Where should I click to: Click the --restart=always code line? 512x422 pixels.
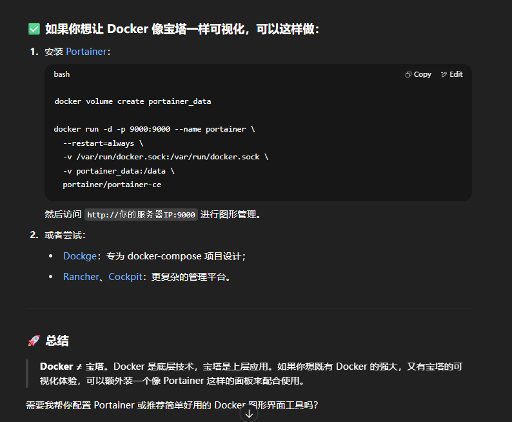tap(103, 143)
